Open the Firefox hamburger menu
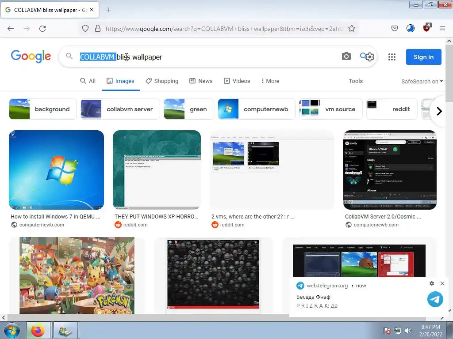The image size is (453, 339). point(442,28)
